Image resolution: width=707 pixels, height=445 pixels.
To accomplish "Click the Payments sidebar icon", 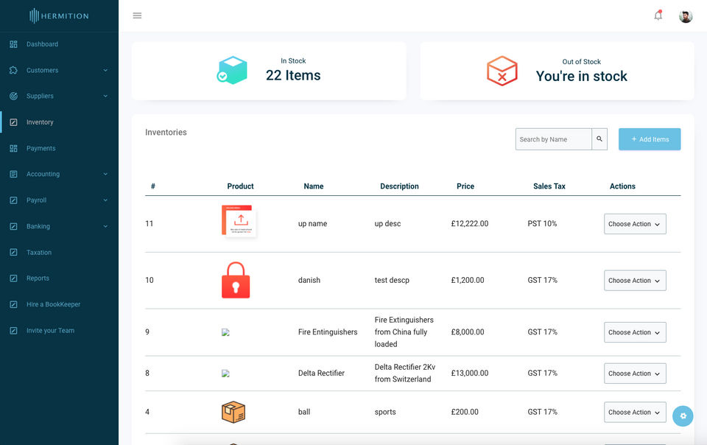I will click(13, 148).
